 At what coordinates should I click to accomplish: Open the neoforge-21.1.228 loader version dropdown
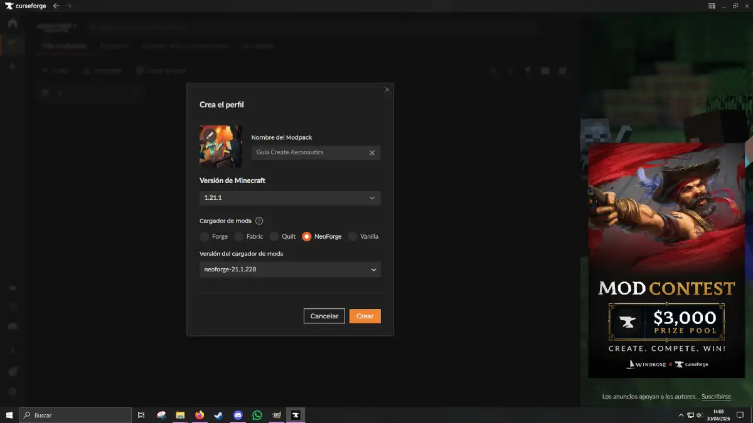tap(290, 269)
